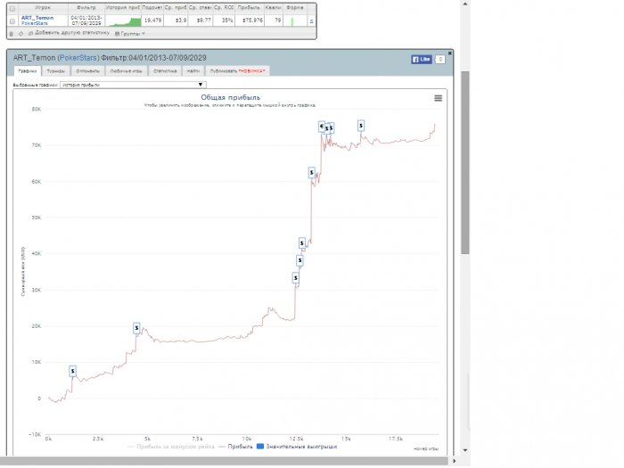Click the $ marker near the 60K line
This screenshot has width=624, height=468.
coord(312,172)
